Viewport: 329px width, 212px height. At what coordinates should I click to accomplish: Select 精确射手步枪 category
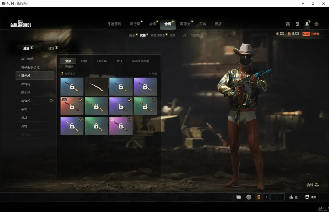(x=35, y=67)
